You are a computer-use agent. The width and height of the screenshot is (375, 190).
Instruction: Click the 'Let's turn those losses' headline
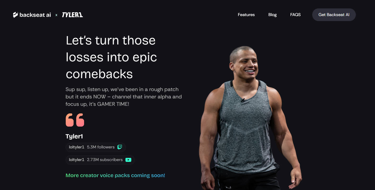[111, 57]
